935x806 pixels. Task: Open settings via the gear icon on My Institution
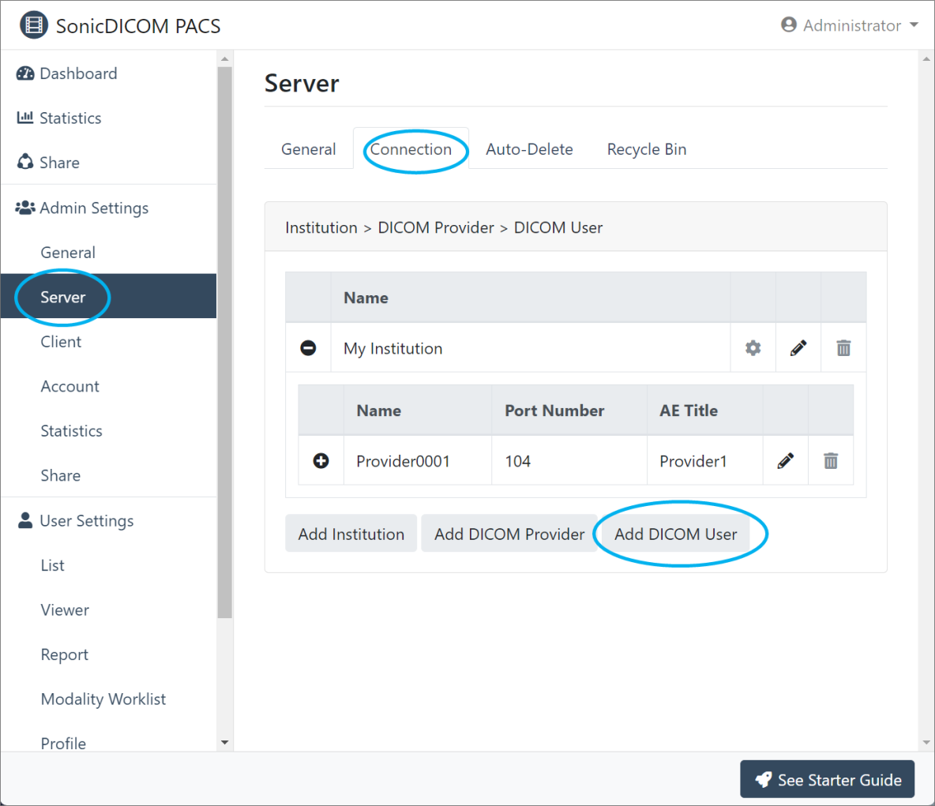point(753,347)
